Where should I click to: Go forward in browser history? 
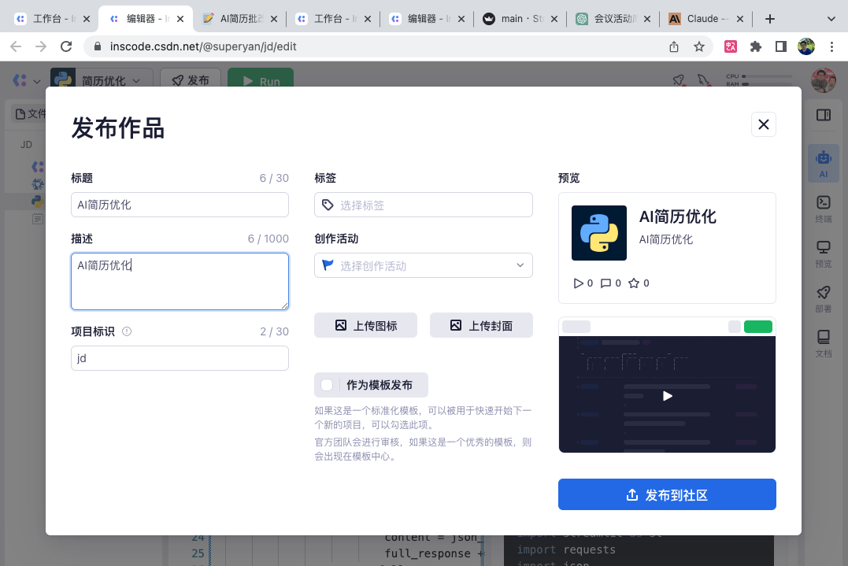click(x=41, y=46)
